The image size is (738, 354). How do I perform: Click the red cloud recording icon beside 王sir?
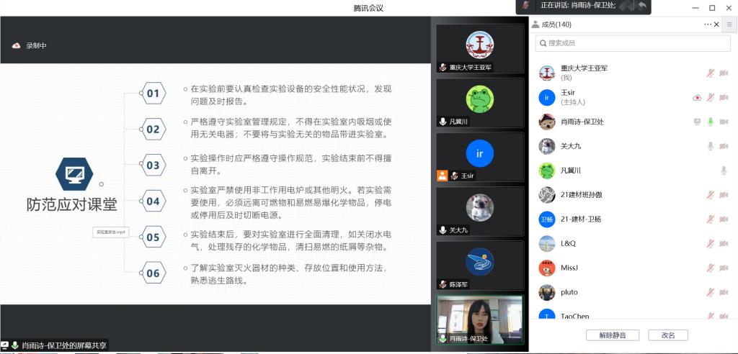(x=697, y=97)
